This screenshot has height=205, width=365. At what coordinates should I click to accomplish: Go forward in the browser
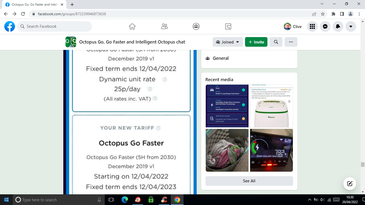tap(14, 14)
